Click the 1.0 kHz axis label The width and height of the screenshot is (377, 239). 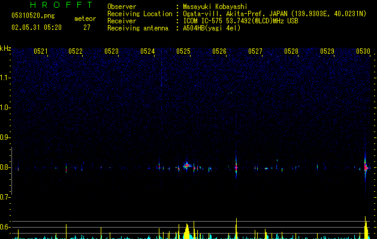(x=5, y=108)
